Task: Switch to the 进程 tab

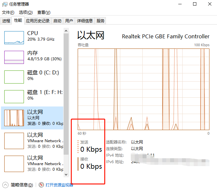Action: pyautogui.click(x=6, y=21)
